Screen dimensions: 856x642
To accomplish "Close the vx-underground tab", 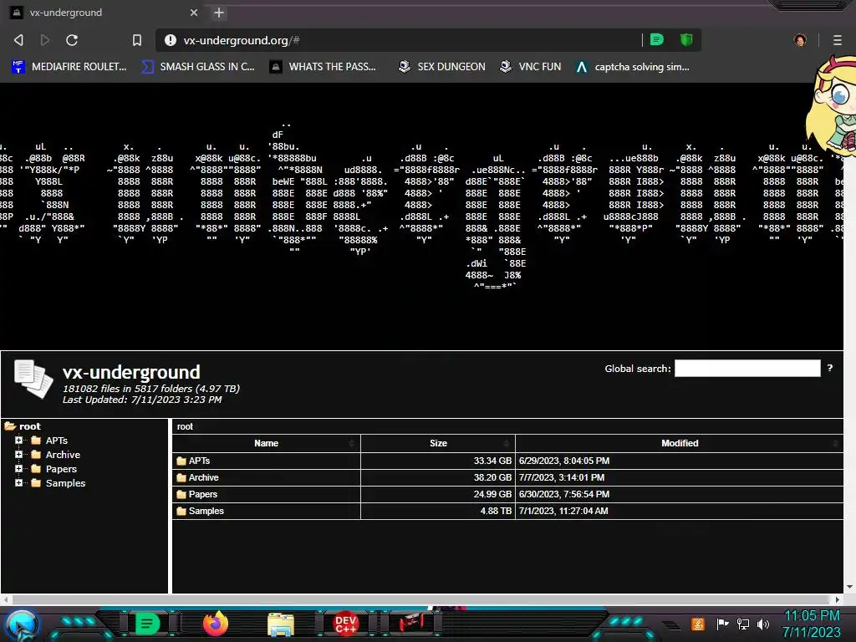I will click(x=194, y=13).
